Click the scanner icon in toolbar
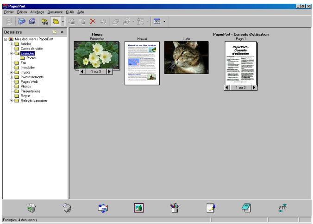The width and height of the screenshot is (313, 224). pos(21,21)
